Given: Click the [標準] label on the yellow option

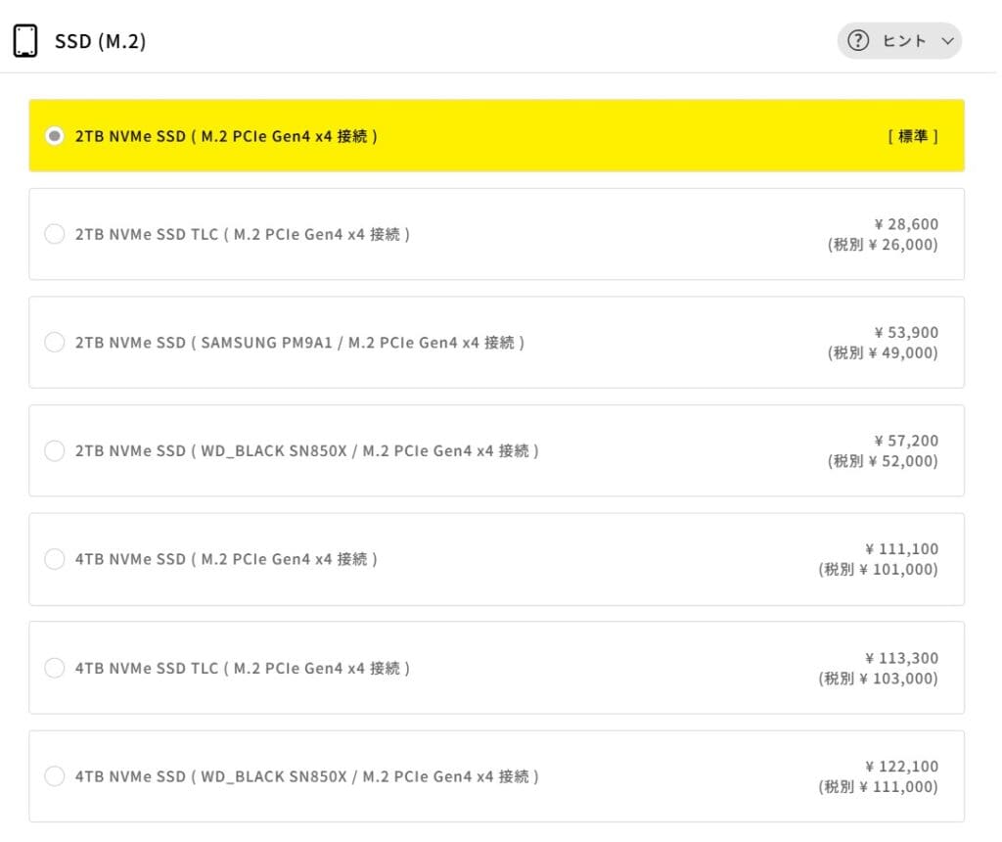Looking at the screenshot, I should (913, 136).
